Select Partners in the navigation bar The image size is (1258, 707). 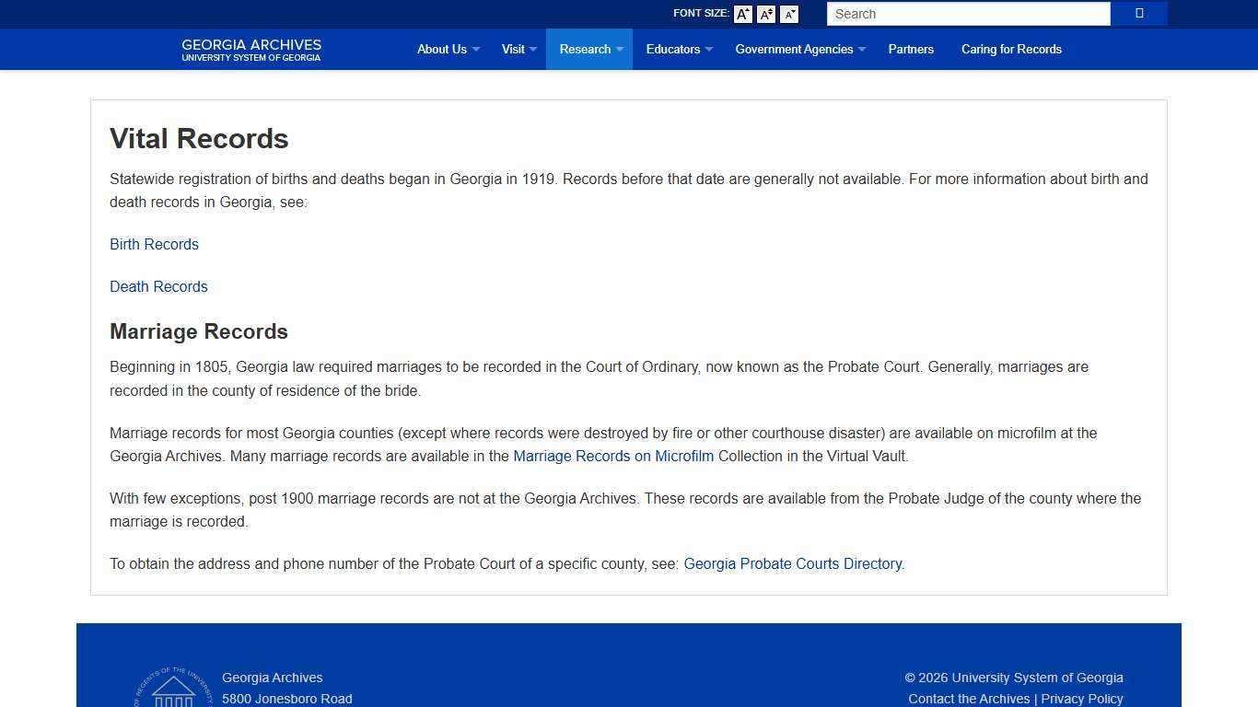(911, 49)
